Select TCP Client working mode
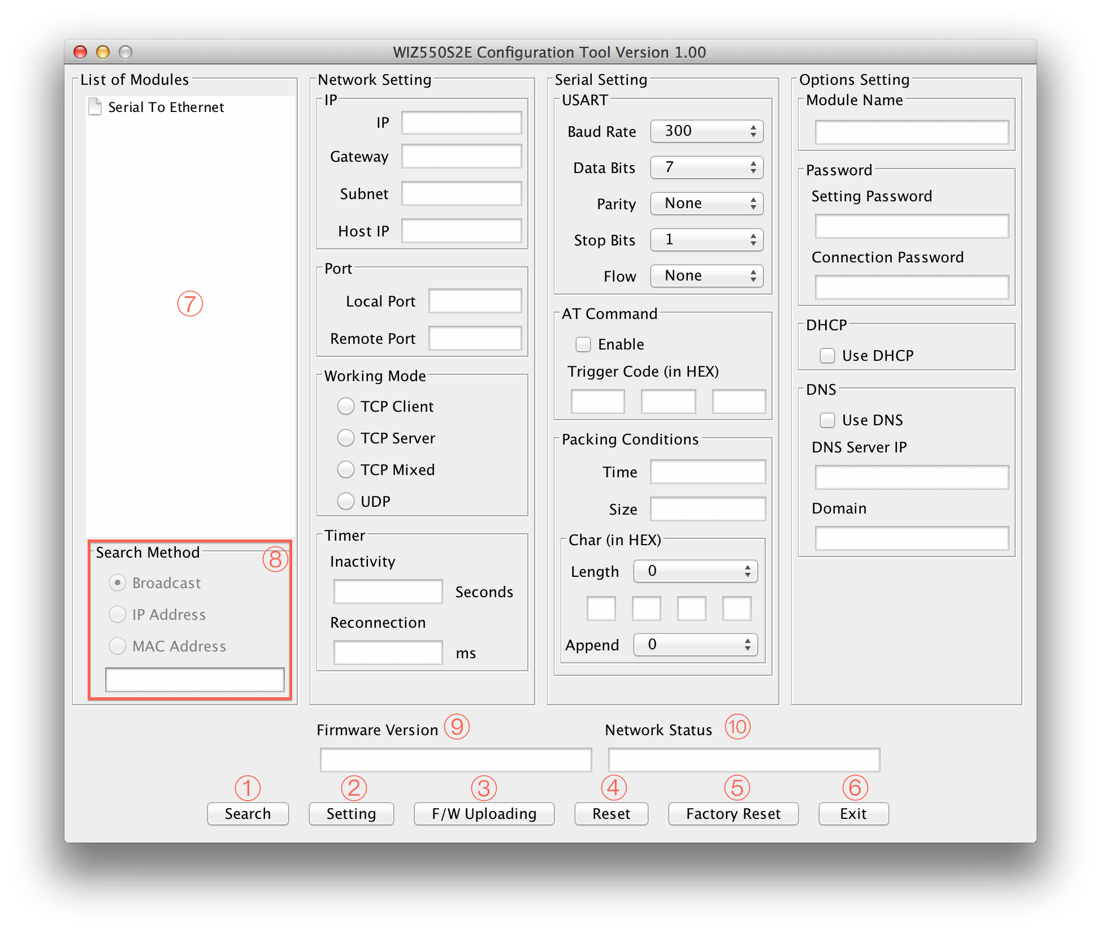1101x932 pixels. pos(346,406)
